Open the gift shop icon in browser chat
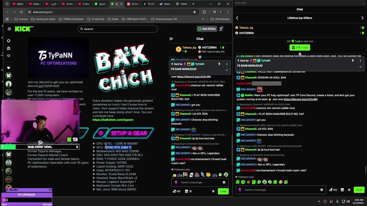The height and width of the screenshot is (206, 367). tap(186, 191)
